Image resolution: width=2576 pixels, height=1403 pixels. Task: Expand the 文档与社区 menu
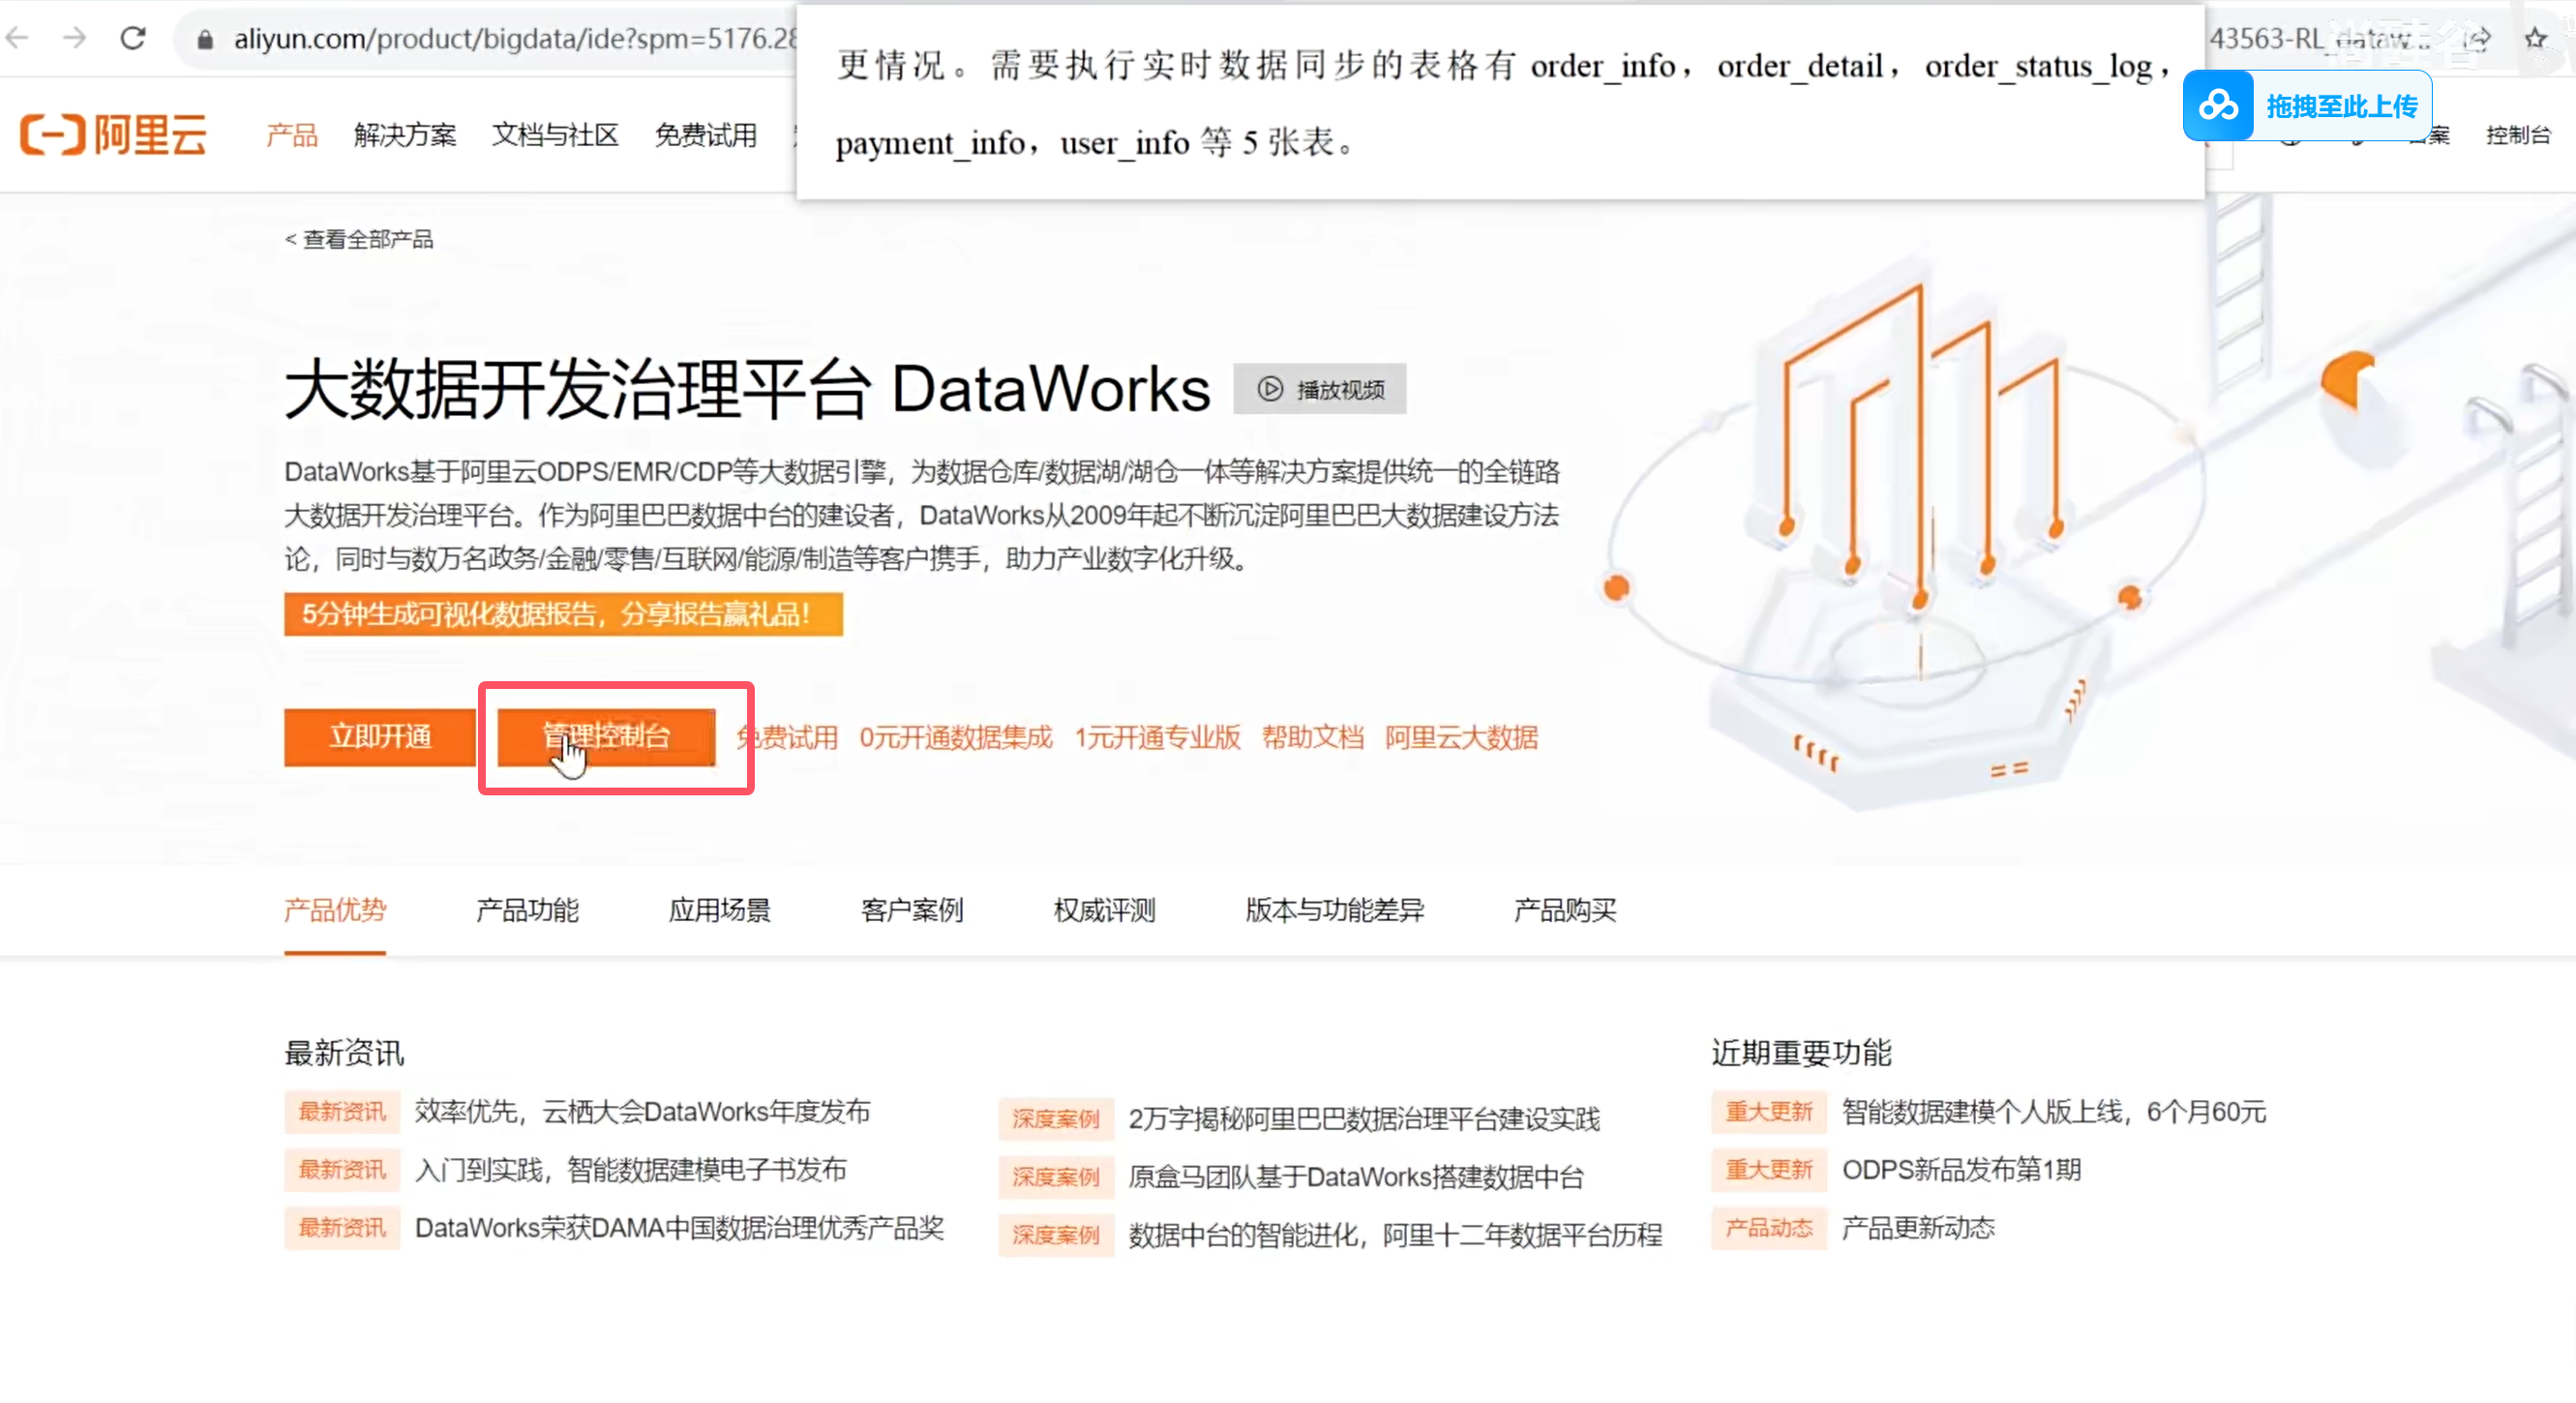click(555, 135)
